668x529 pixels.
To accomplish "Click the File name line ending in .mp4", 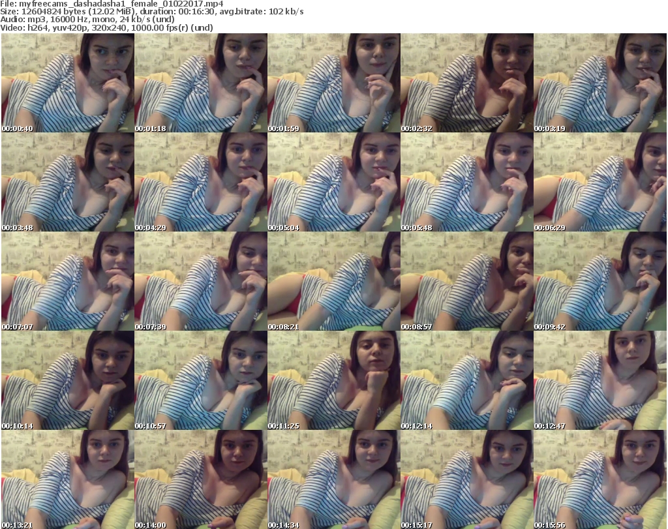I will 112,4.
